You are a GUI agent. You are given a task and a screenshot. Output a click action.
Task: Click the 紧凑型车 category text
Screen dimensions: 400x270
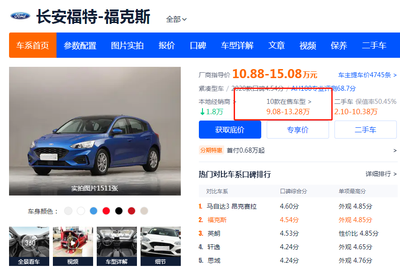211,88
